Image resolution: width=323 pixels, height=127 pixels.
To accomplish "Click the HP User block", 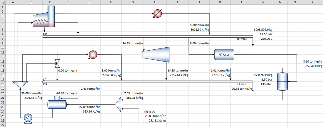I will coord(224,55).
